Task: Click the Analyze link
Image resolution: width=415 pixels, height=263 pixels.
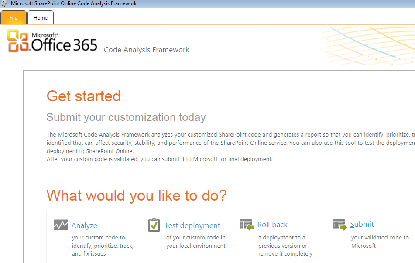Action: coord(84,225)
